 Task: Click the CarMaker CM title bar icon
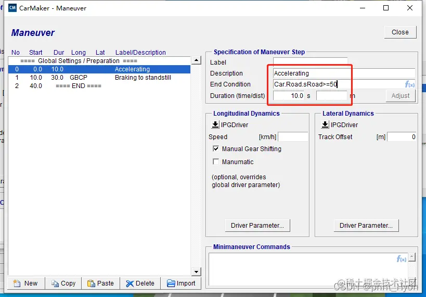12,8
